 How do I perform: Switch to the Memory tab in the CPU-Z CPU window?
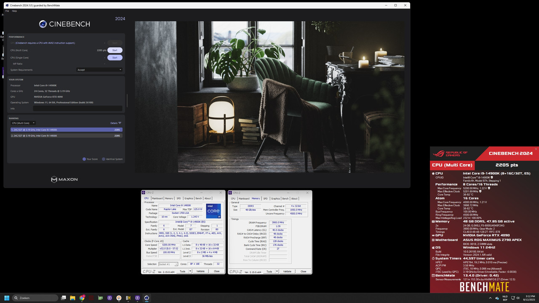[169, 198]
